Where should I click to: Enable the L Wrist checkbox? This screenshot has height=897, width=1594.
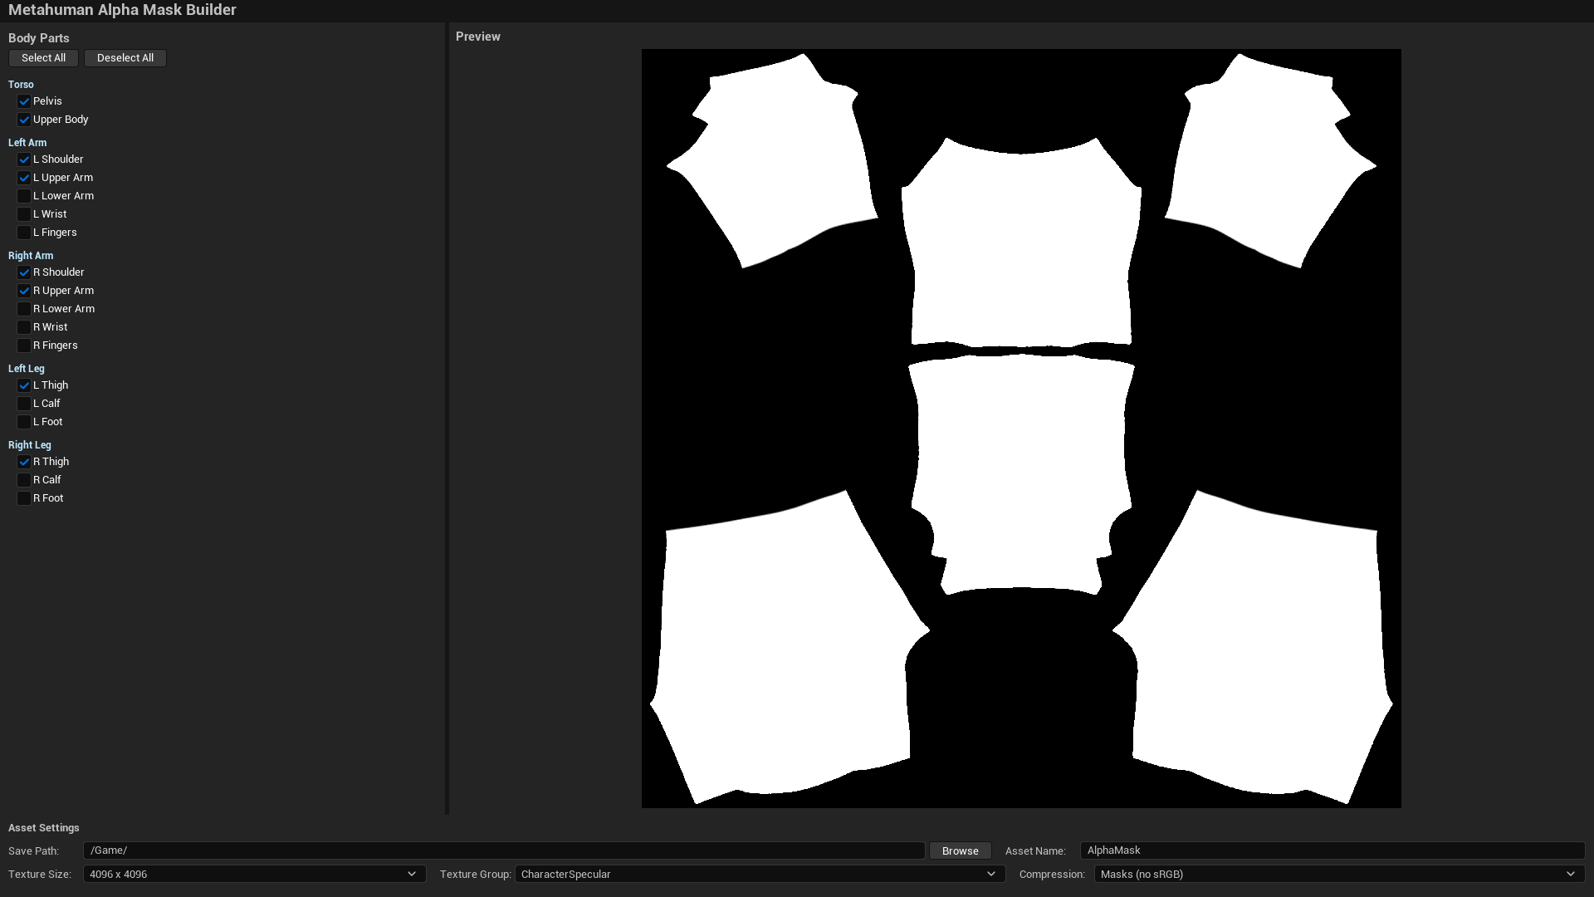tap(24, 214)
